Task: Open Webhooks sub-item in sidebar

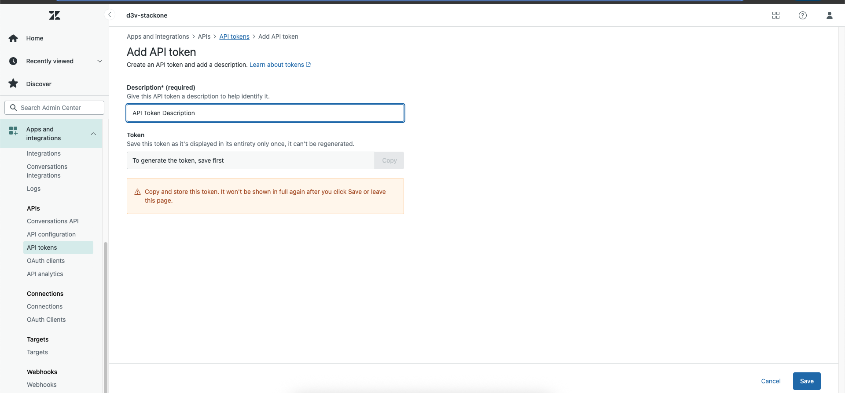Action: point(42,385)
